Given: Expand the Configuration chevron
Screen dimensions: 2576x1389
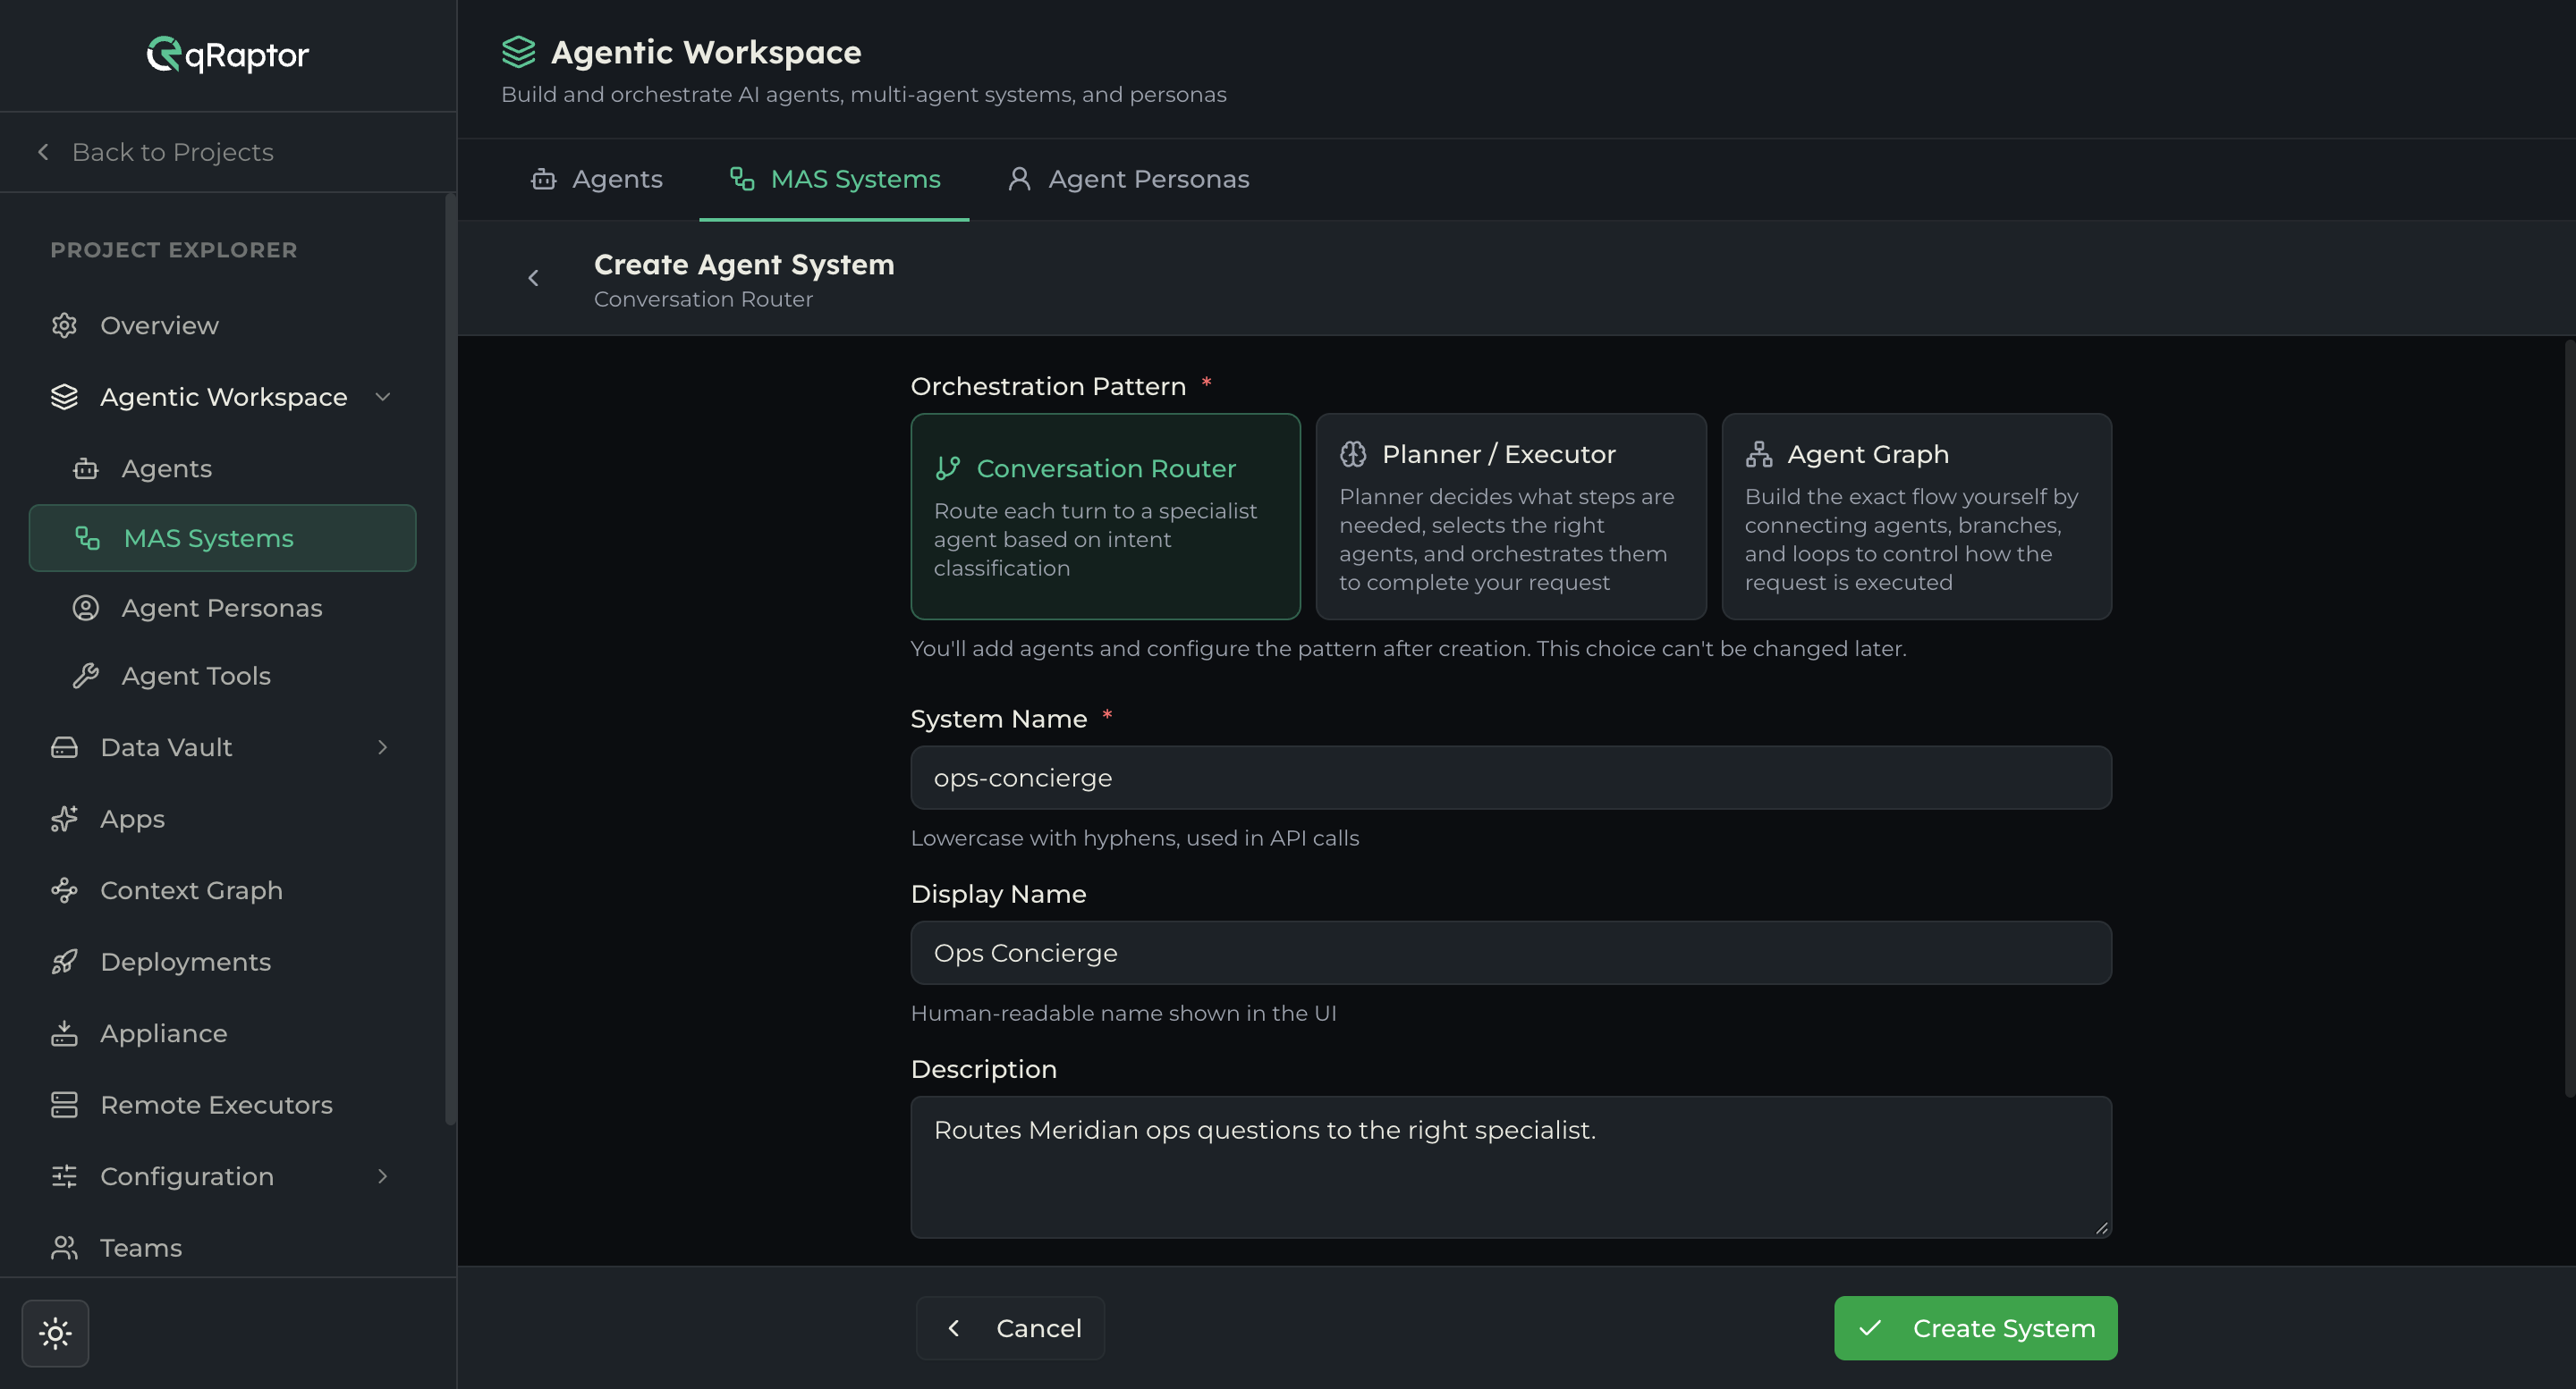Looking at the screenshot, I should coord(382,1176).
